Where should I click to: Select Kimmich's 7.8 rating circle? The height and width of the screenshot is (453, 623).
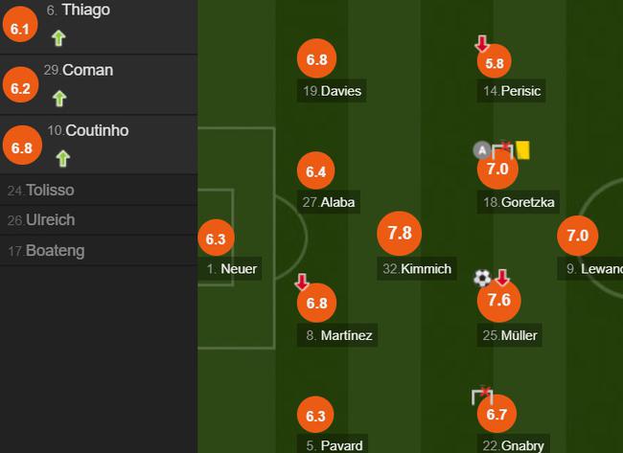pos(400,233)
